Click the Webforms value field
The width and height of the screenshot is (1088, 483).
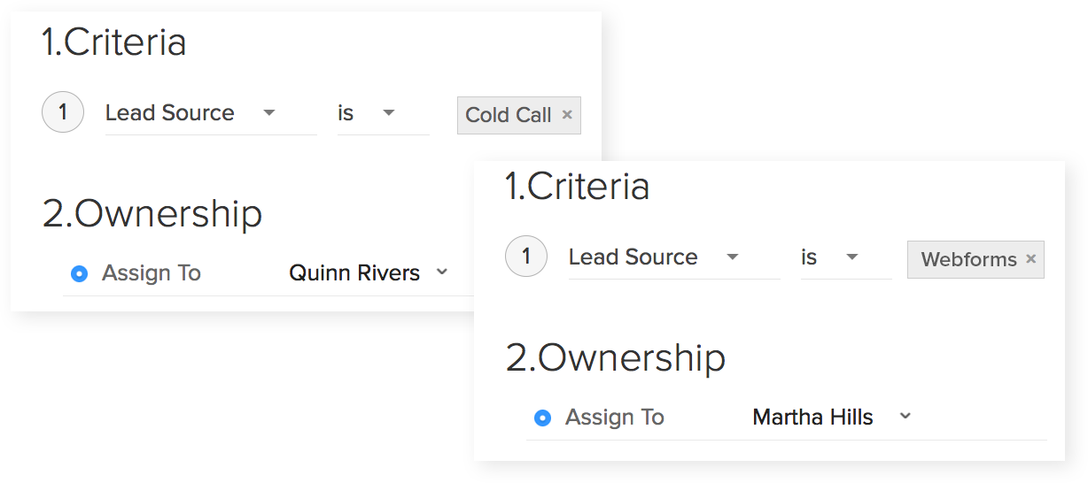[x=968, y=259]
